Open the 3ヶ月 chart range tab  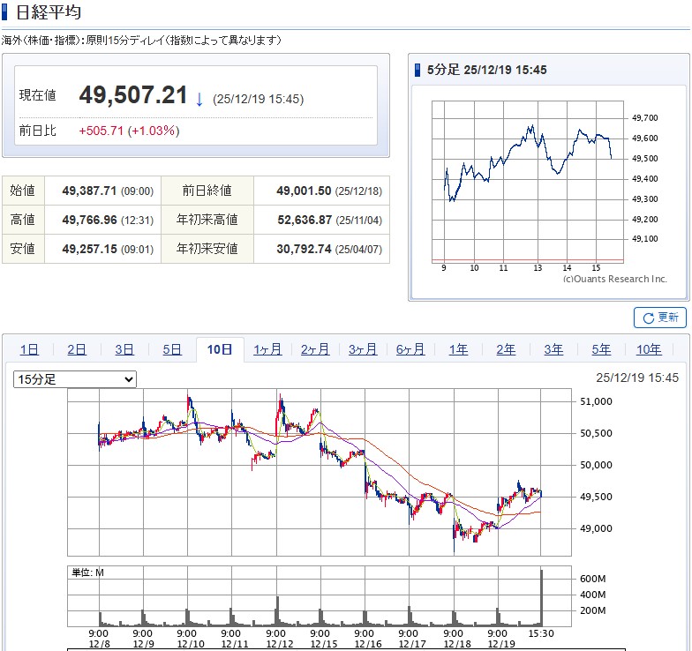(x=363, y=350)
